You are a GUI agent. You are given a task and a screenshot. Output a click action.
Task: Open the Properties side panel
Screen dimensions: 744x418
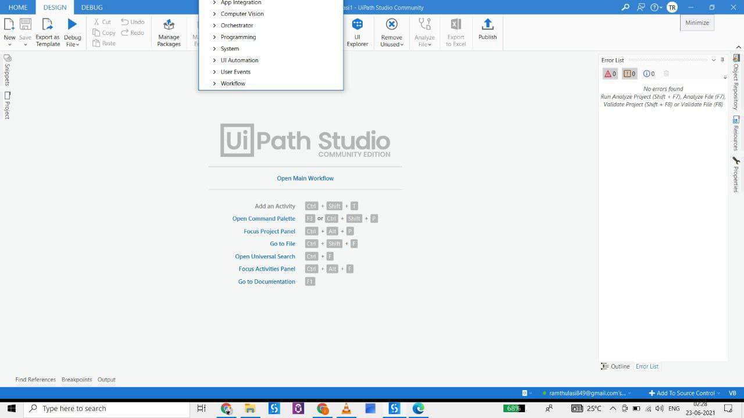(x=736, y=174)
